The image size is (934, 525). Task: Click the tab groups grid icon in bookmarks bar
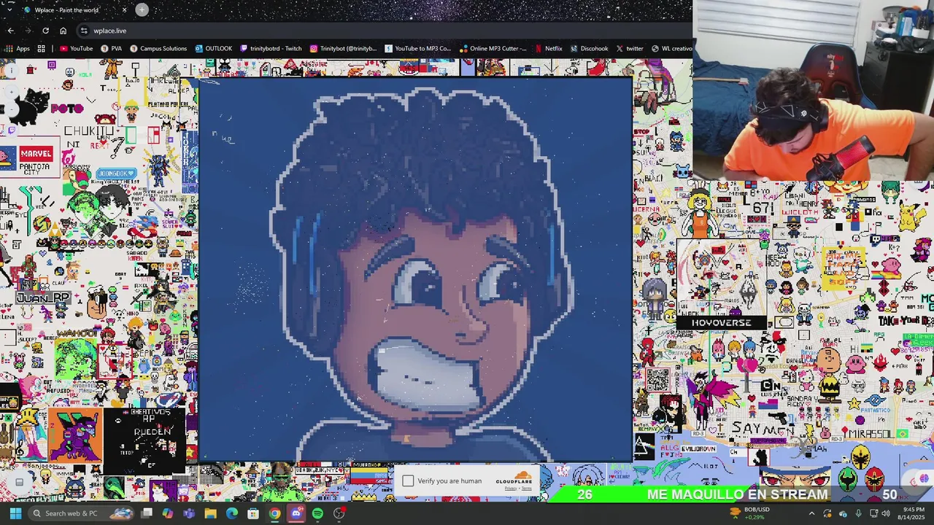(42, 49)
